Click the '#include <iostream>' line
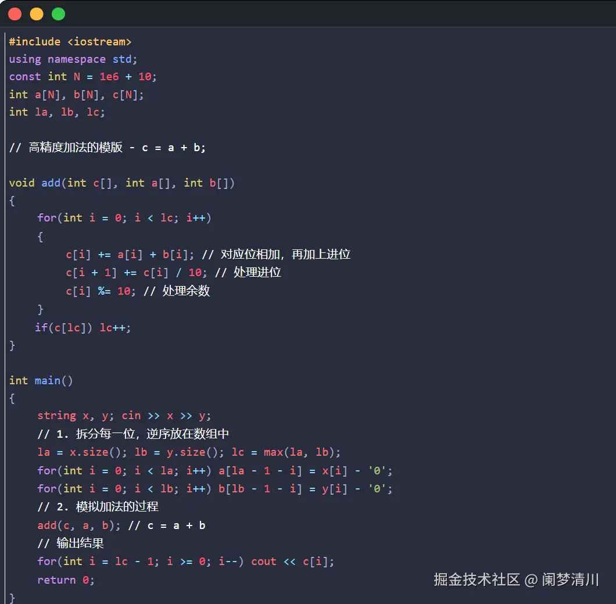 coord(70,42)
